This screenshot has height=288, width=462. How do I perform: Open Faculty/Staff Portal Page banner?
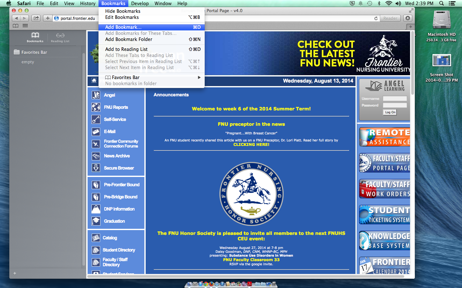[385, 163]
